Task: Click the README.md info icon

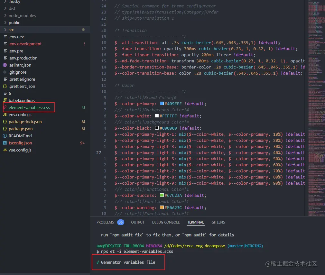Action: [x=5, y=136]
